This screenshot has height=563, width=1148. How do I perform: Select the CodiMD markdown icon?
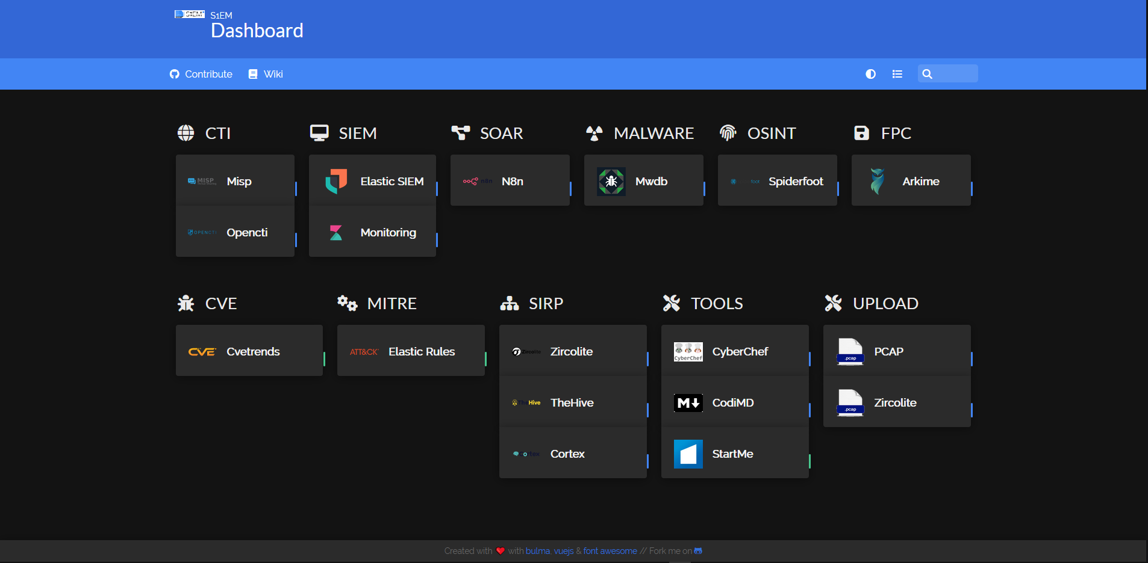click(x=688, y=402)
